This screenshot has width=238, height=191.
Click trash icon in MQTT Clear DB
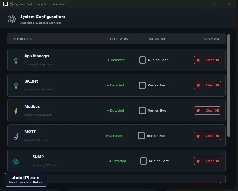click(x=198, y=136)
